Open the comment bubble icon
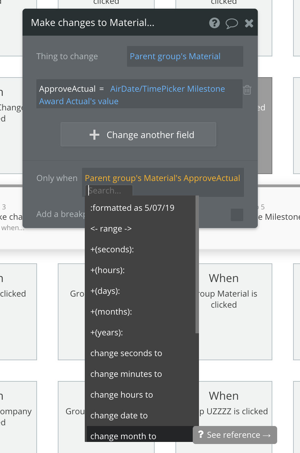Image resolution: width=300 pixels, height=453 pixels. 232,24
